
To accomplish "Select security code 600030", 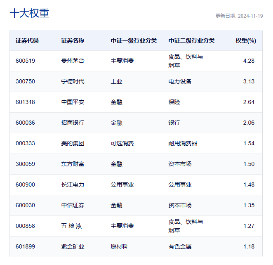I will (x=25, y=205).
